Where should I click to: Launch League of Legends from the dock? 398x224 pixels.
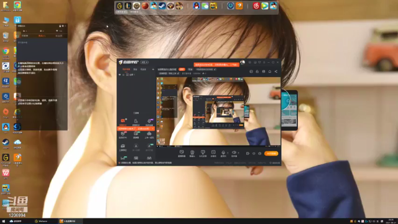pyautogui.click(x=128, y=6)
